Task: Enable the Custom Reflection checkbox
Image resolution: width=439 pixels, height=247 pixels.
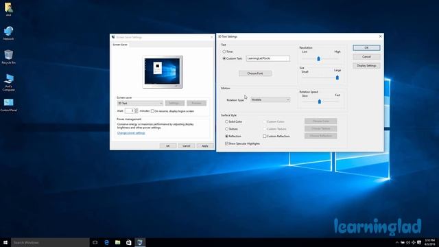Action: pos(265,136)
